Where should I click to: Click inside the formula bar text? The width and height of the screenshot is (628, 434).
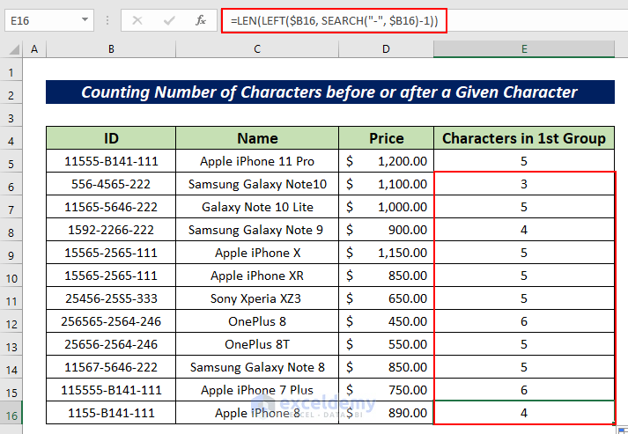(x=335, y=18)
